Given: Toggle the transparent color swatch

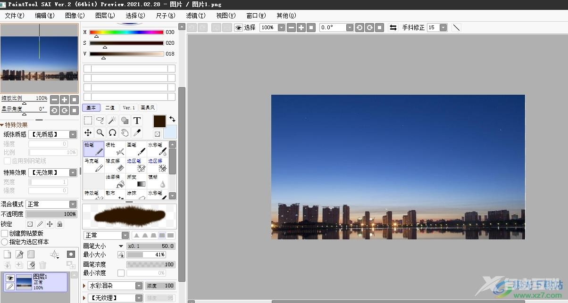Looking at the screenshot, I should point(157,134).
